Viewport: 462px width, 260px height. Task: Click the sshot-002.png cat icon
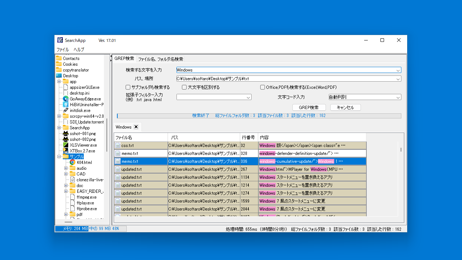[66, 139]
